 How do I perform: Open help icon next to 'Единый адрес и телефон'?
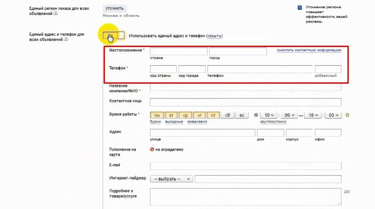pos(66,39)
